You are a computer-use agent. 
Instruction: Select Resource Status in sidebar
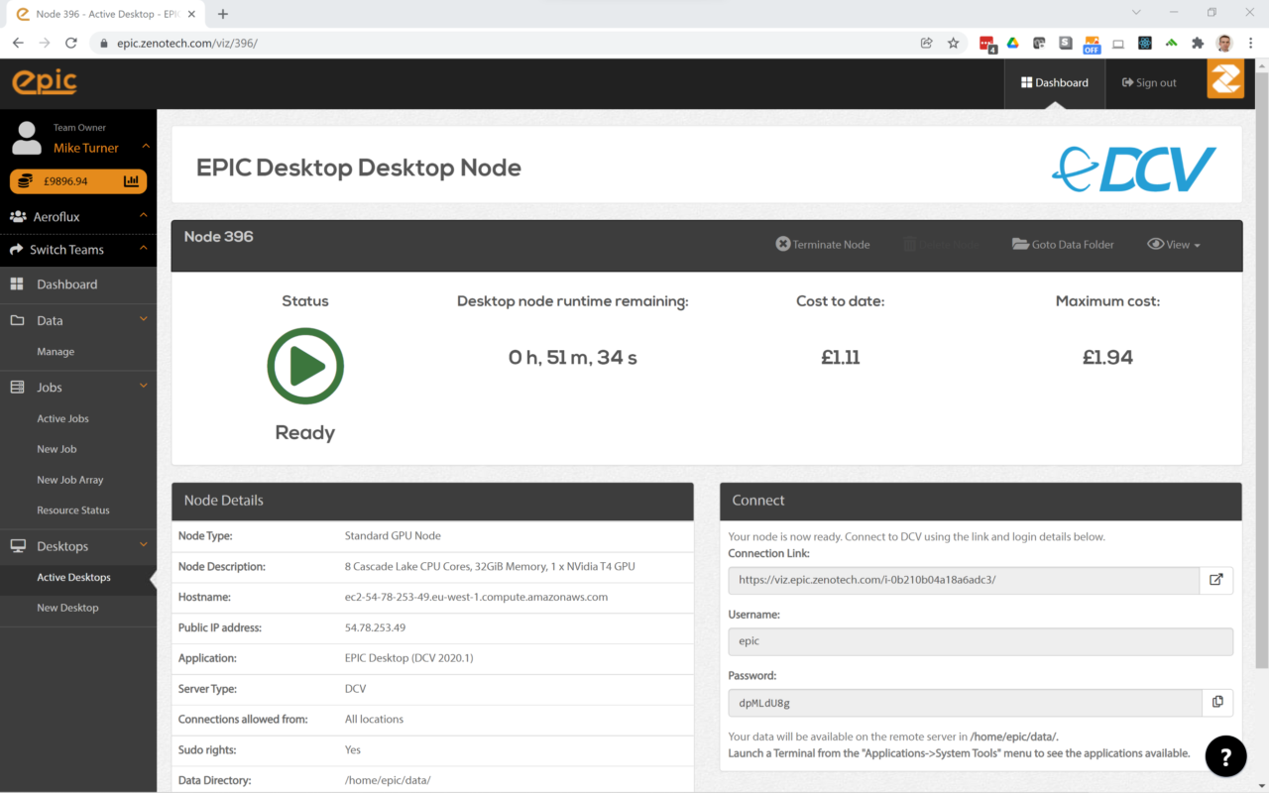(x=73, y=510)
